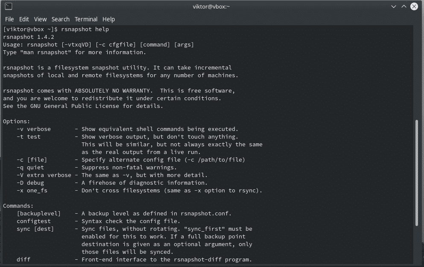Click the viktor@vbox:~ window title
Screen dimensions: 424x267
[x=211, y=6]
